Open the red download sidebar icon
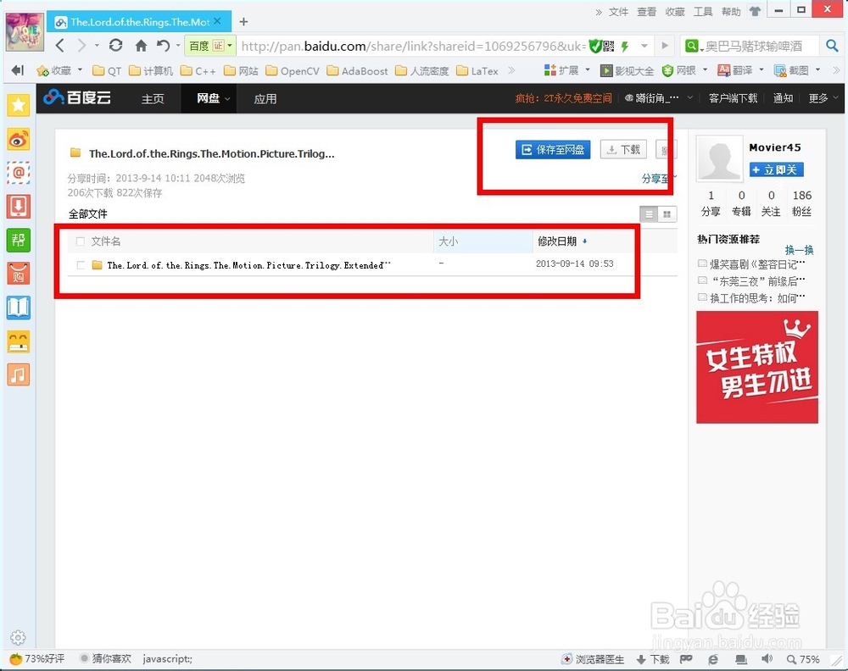848x671 pixels. click(19, 207)
